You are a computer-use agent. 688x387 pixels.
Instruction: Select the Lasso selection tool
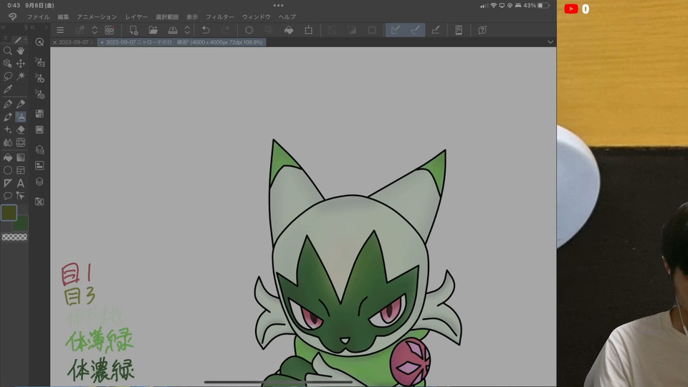(x=8, y=75)
